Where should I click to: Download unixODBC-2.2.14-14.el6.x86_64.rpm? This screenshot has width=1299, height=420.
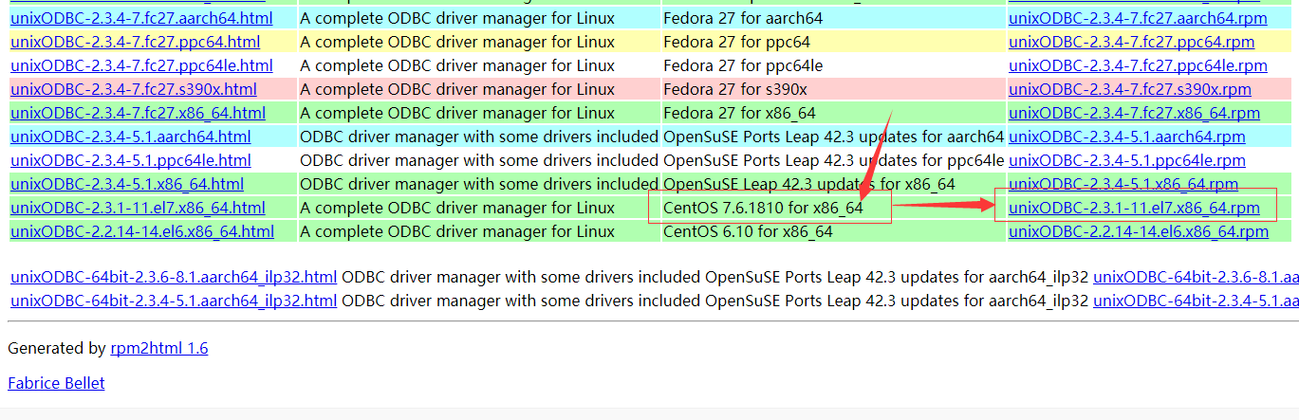(1139, 231)
